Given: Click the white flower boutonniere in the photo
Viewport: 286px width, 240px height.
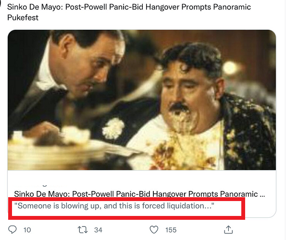Looking at the screenshot, I should (x=113, y=128).
